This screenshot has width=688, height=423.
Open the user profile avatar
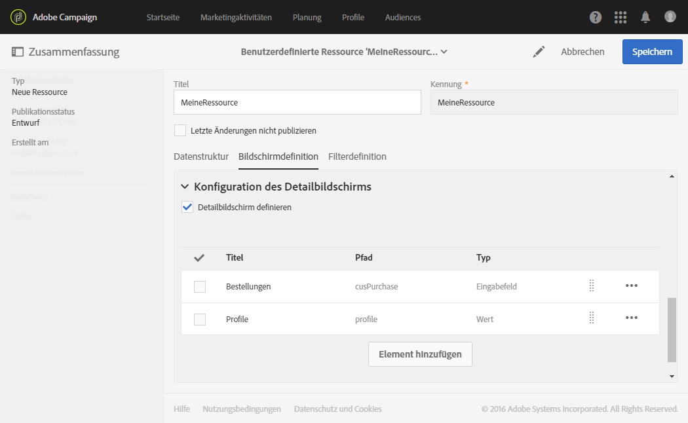click(x=670, y=17)
